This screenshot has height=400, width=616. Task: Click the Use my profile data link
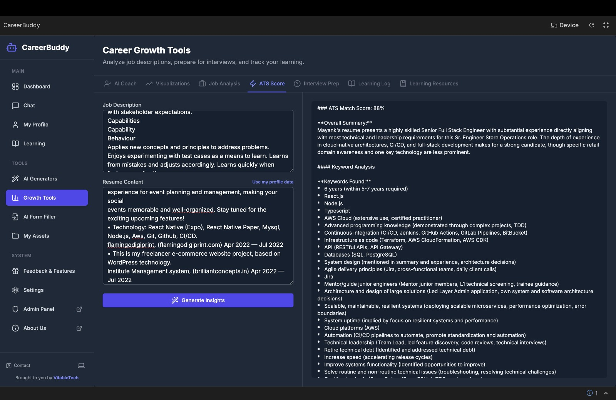(273, 182)
